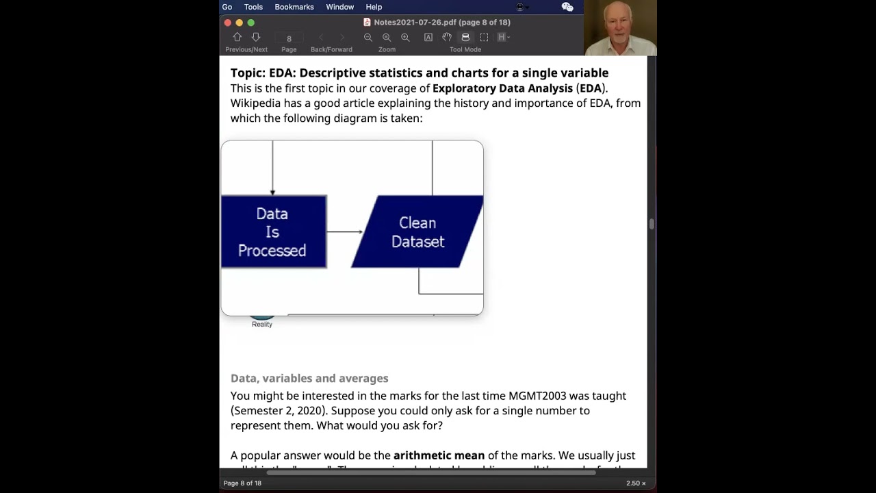Zoom to fit with the middle magnifier

(387, 38)
